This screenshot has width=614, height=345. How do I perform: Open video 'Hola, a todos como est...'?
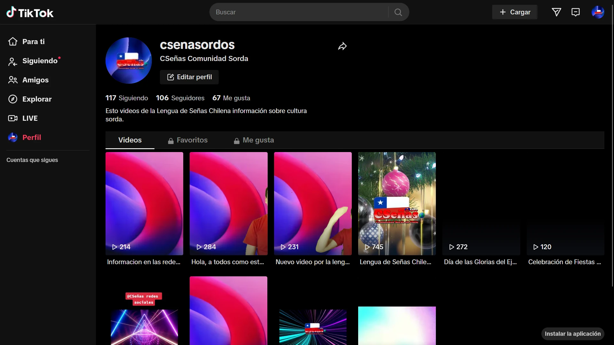(x=228, y=203)
